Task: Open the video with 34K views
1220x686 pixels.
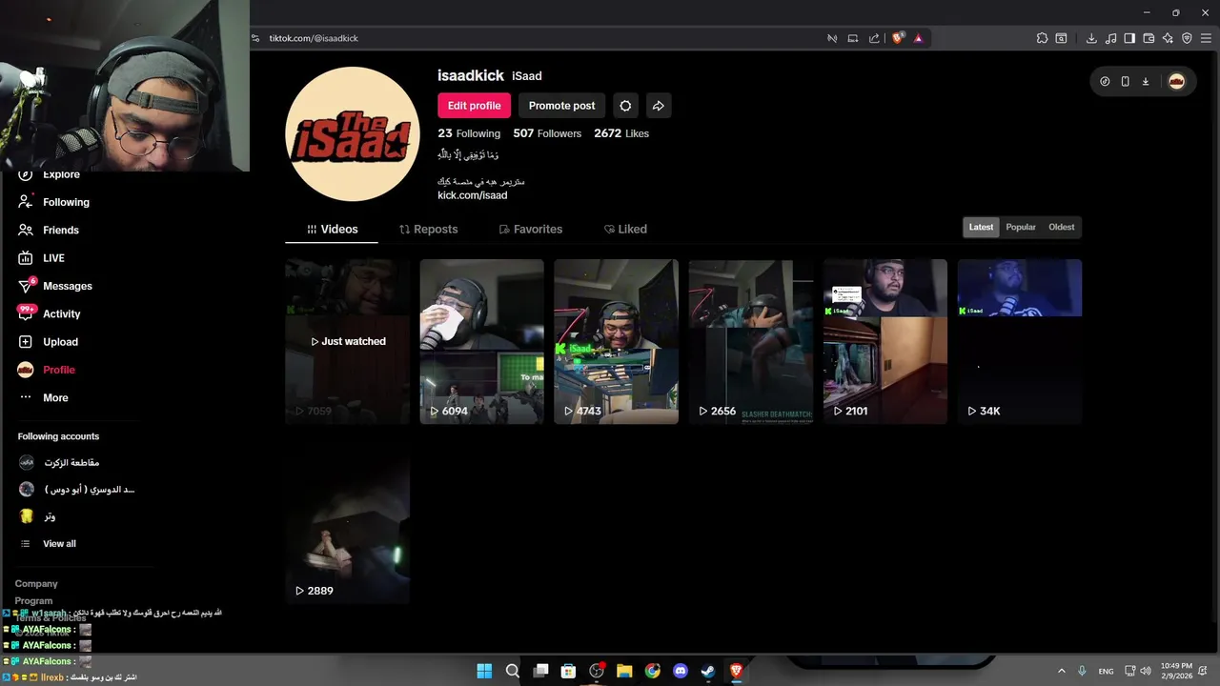Action: (x=1020, y=341)
